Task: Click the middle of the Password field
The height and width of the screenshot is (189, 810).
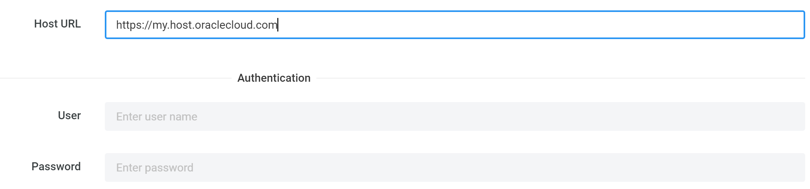Action: click(x=454, y=167)
